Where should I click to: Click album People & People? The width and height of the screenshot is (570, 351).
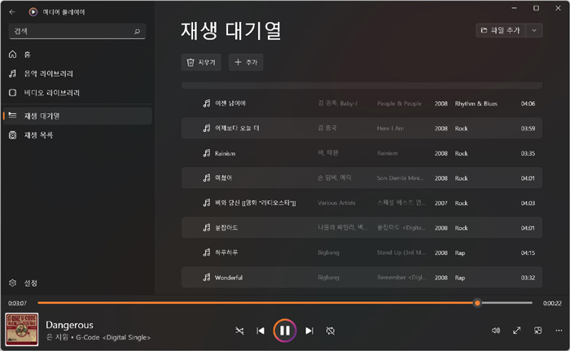point(400,103)
